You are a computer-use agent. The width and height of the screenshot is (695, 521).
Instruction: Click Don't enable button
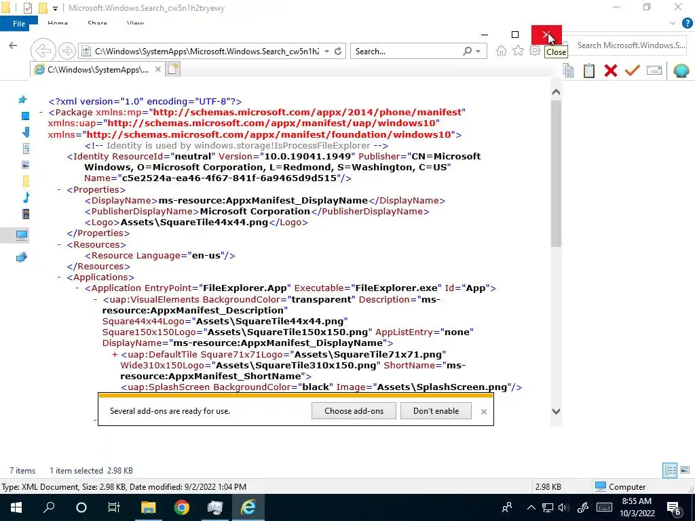tap(436, 410)
